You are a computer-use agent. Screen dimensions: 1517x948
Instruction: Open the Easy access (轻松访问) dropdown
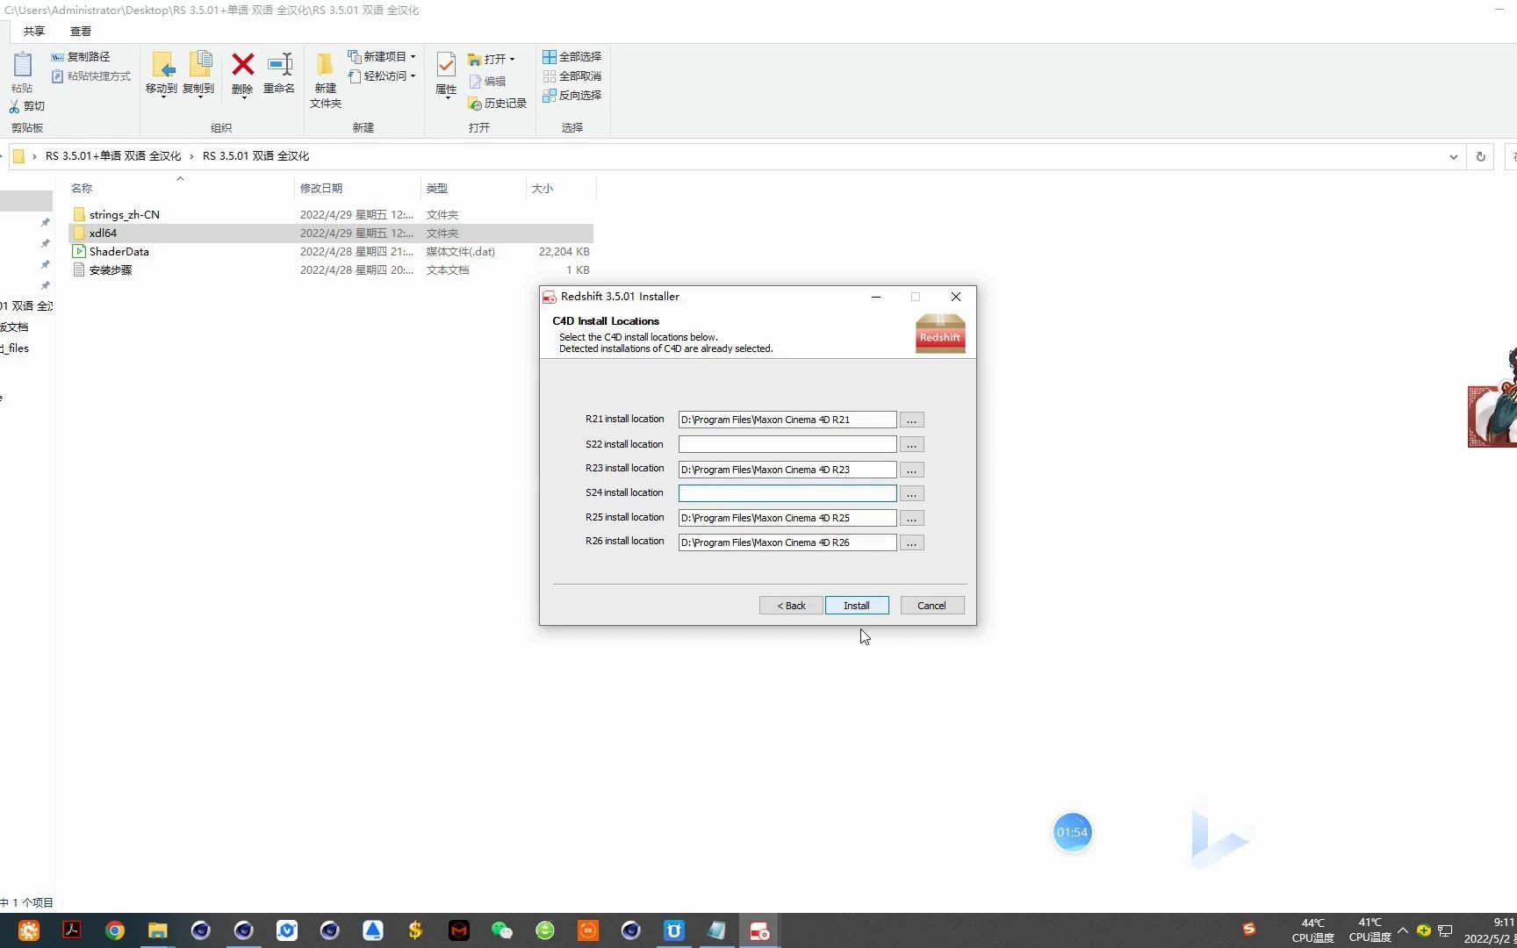click(x=382, y=76)
